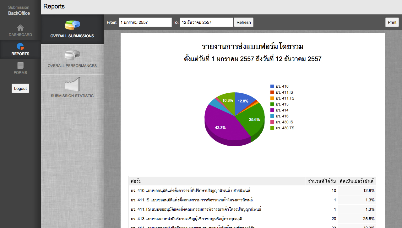Viewport: 402px width, 228px height.
Task: Open Submission Statistic chart icon
Action: pos(72,85)
